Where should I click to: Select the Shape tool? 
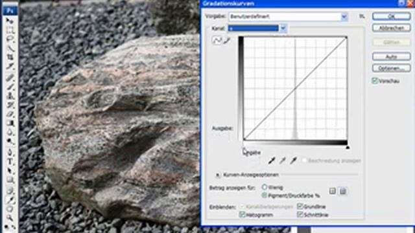point(10,180)
